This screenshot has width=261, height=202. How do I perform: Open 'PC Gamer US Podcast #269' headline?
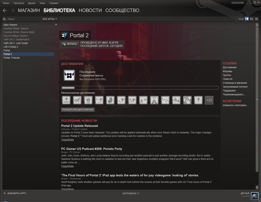(92, 149)
